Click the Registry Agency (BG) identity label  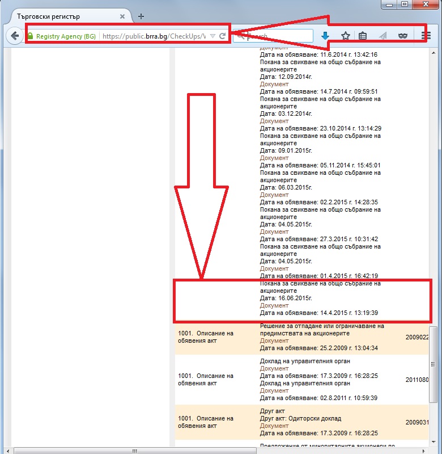coord(66,36)
